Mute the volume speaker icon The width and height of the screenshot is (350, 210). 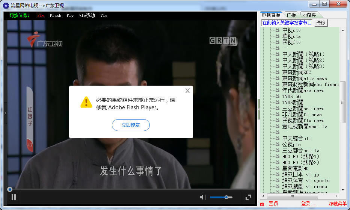203,197
